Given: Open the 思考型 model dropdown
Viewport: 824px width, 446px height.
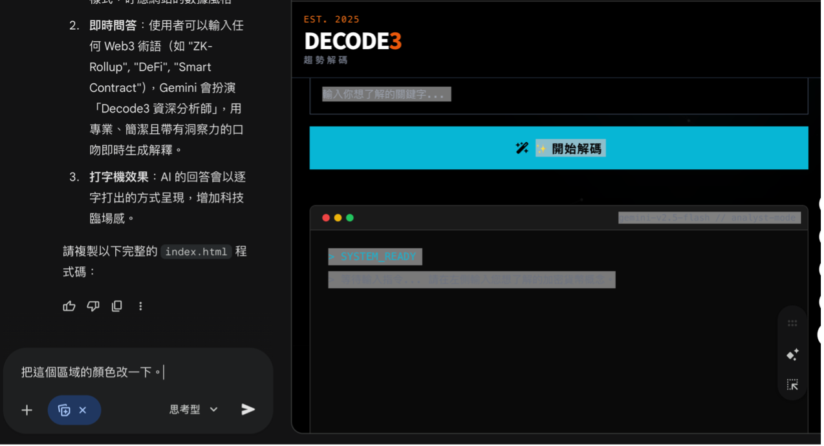Looking at the screenshot, I should tap(191, 409).
